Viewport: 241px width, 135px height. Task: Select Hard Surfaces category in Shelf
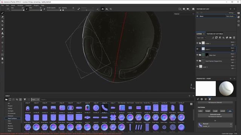(12, 118)
